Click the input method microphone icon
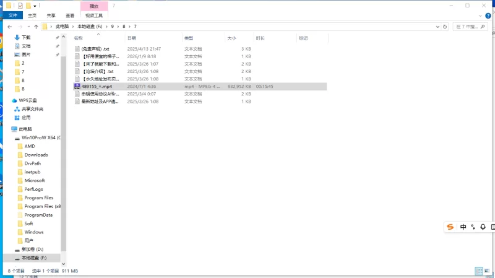The height and width of the screenshot is (278, 495). [483, 227]
